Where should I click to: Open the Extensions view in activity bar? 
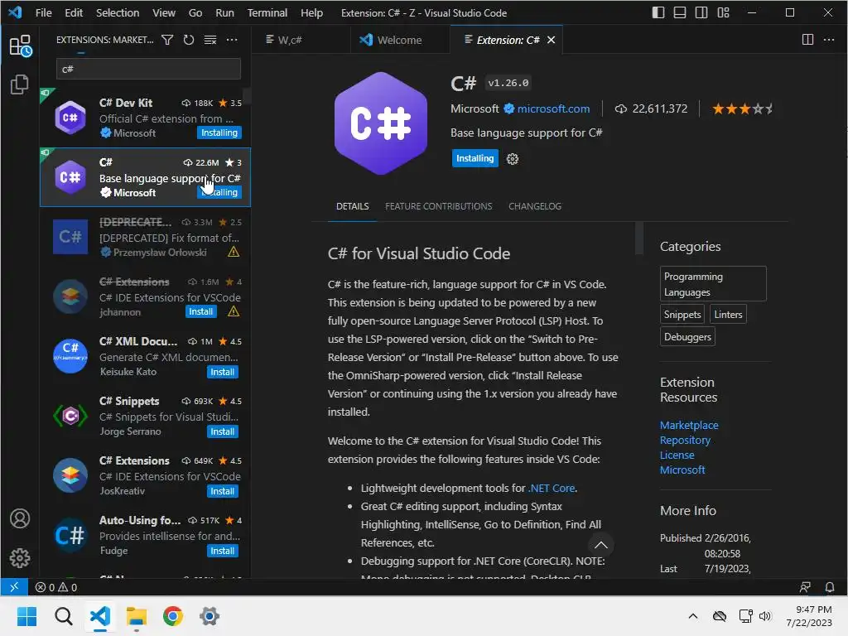(x=20, y=46)
